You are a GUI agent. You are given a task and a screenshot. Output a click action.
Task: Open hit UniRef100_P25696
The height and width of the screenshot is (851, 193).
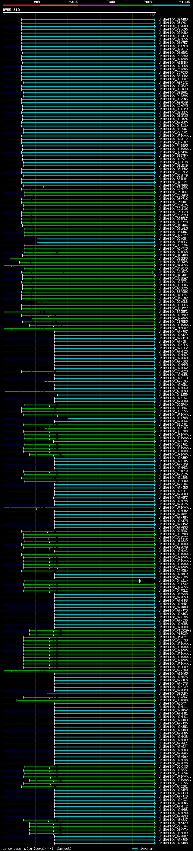click(173, 29)
